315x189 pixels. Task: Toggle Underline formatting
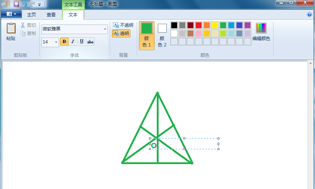(82, 42)
